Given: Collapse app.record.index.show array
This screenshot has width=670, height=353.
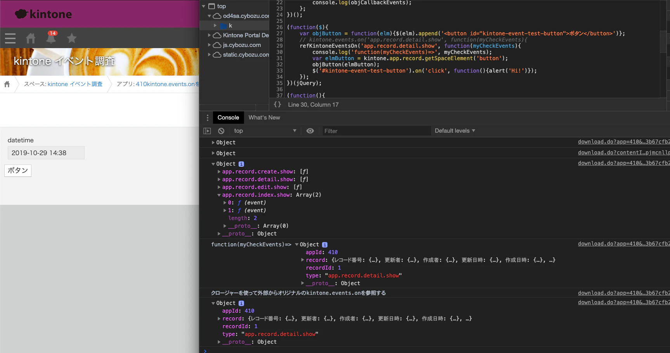Looking at the screenshot, I should [219, 195].
